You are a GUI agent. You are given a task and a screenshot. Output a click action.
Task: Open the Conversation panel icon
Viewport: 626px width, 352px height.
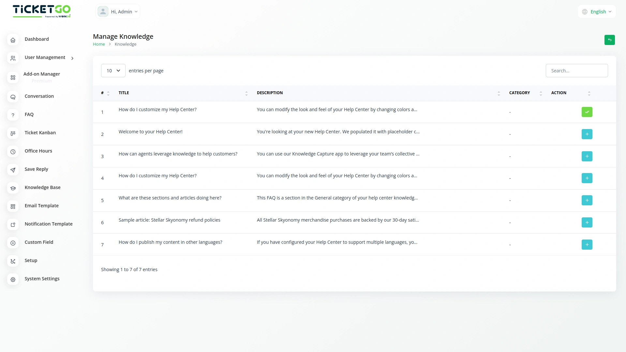point(13,97)
